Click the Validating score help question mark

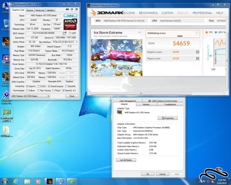197,33
